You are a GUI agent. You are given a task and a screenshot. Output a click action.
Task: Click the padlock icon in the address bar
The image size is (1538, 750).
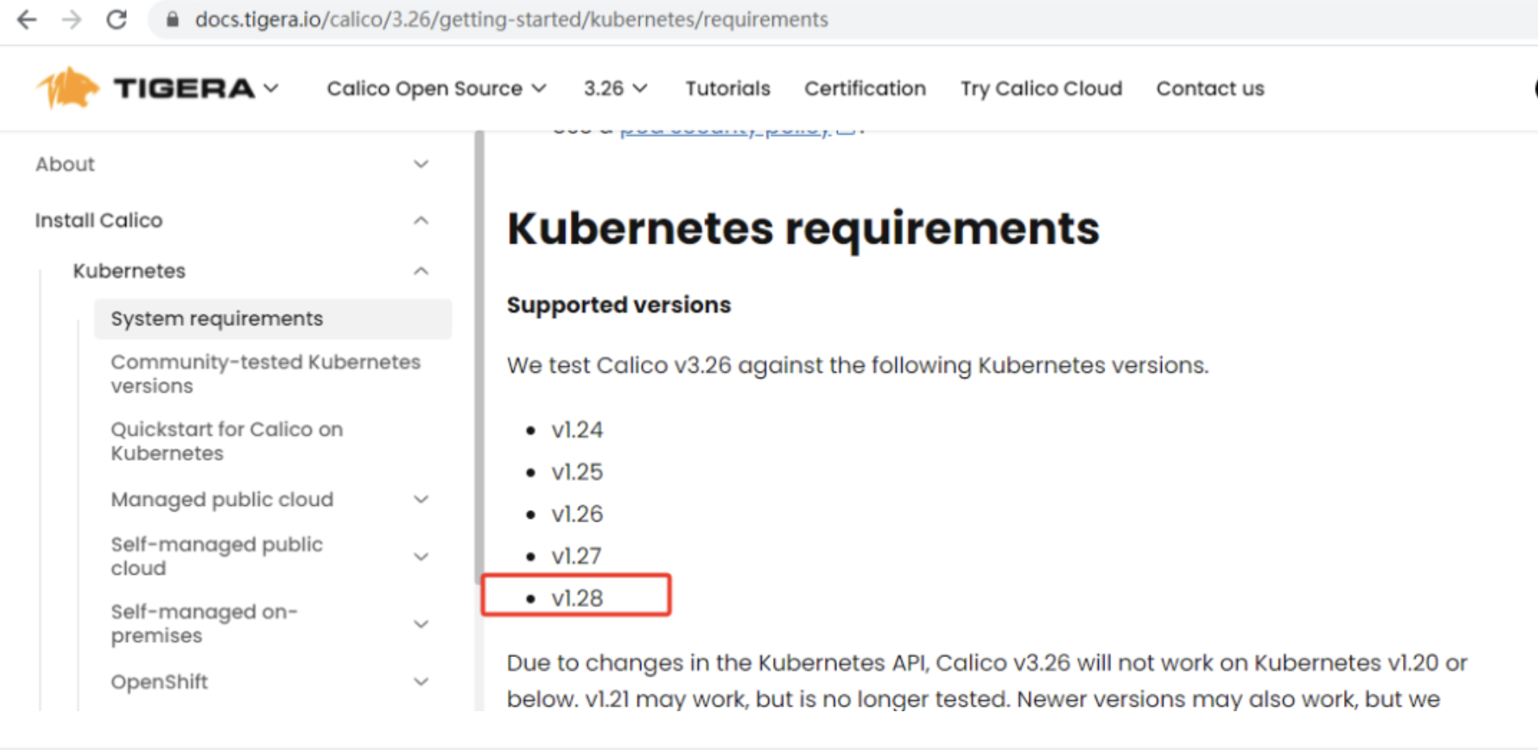click(x=172, y=19)
